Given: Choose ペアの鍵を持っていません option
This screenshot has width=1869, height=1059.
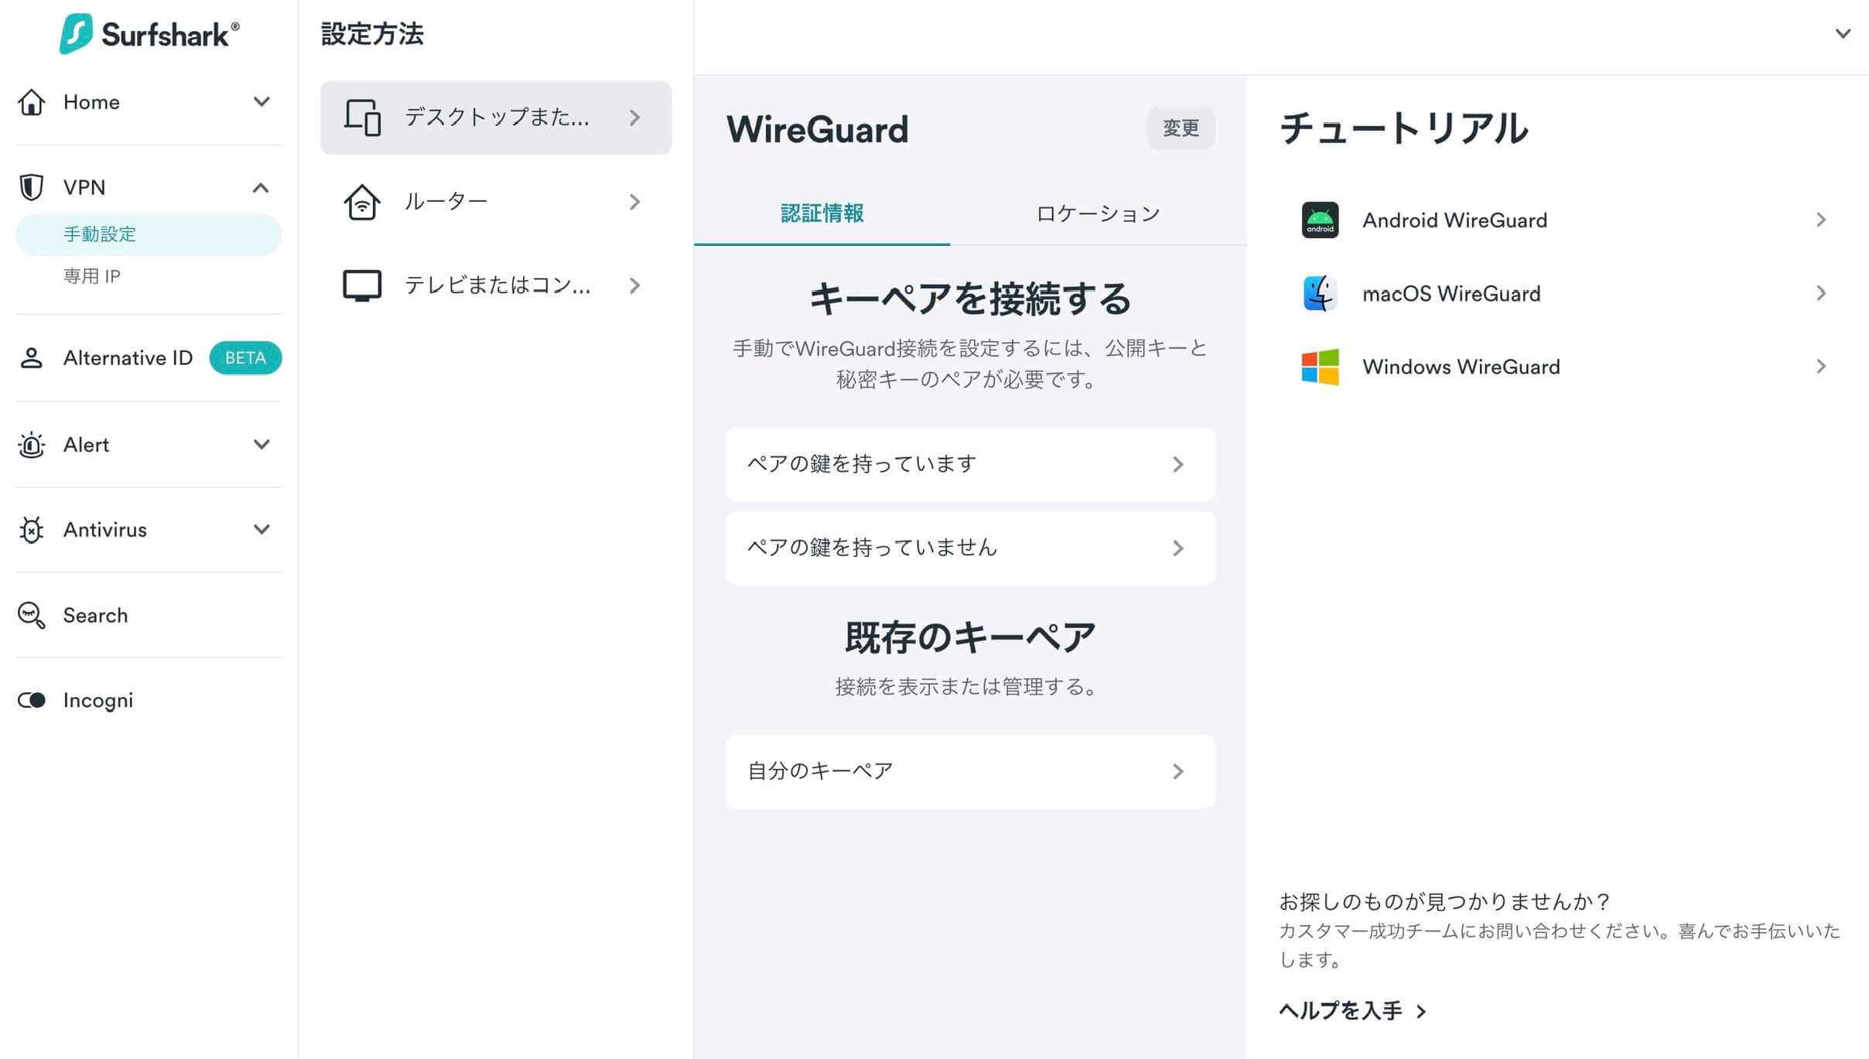Looking at the screenshot, I should 970,548.
